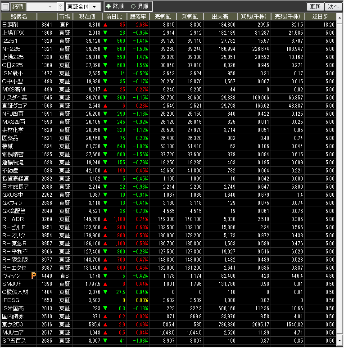
Task: Select the iSM最小 stock name cell
Action: point(19,73)
